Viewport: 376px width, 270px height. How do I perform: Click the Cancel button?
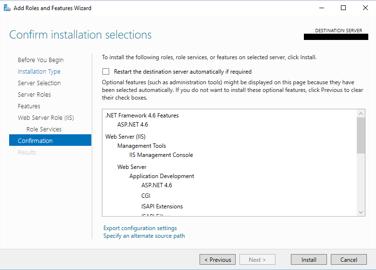click(x=349, y=259)
